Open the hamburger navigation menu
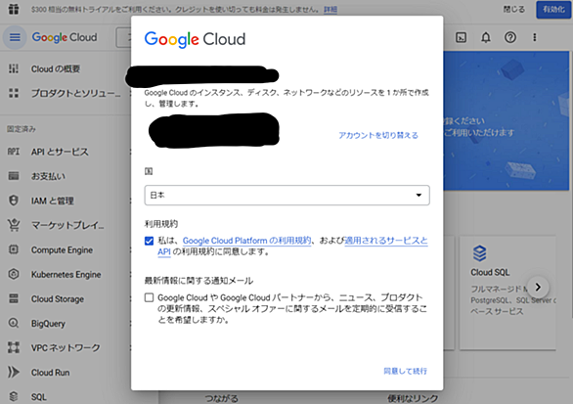 (15, 37)
